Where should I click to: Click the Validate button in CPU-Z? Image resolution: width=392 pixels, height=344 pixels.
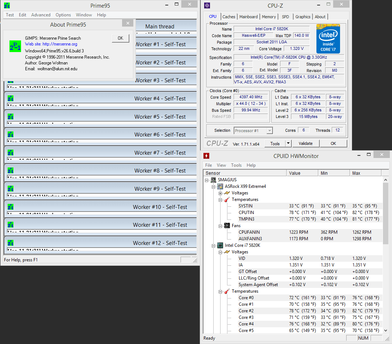point(306,143)
